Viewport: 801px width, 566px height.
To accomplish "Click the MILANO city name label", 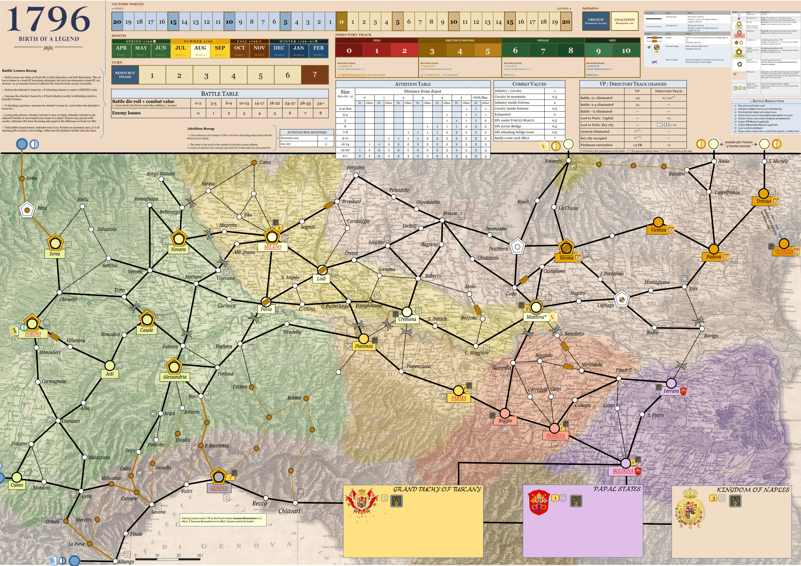I will coord(273,247).
